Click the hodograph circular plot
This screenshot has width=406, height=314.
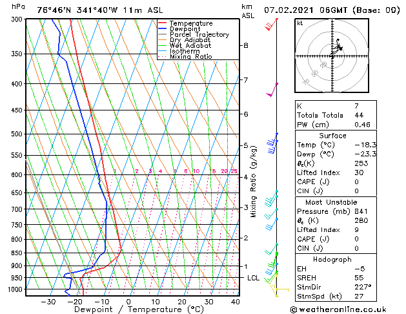332,57
